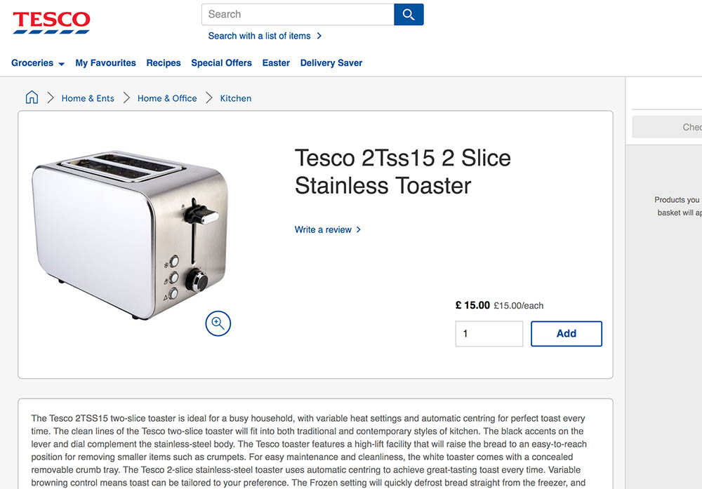Image resolution: width=702 pixels, height=489 pixels.
Task: Click the chevron beside Write a review
Action: [x=359, y=229]
